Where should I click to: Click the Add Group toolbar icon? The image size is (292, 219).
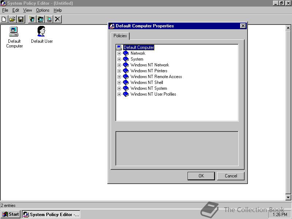[x=41, y=19]
